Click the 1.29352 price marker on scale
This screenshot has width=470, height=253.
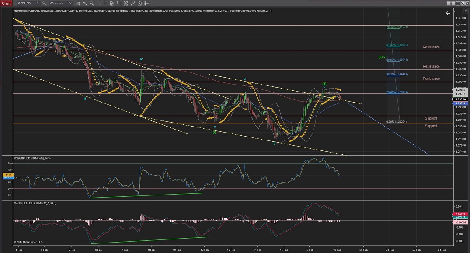point(460,90)
